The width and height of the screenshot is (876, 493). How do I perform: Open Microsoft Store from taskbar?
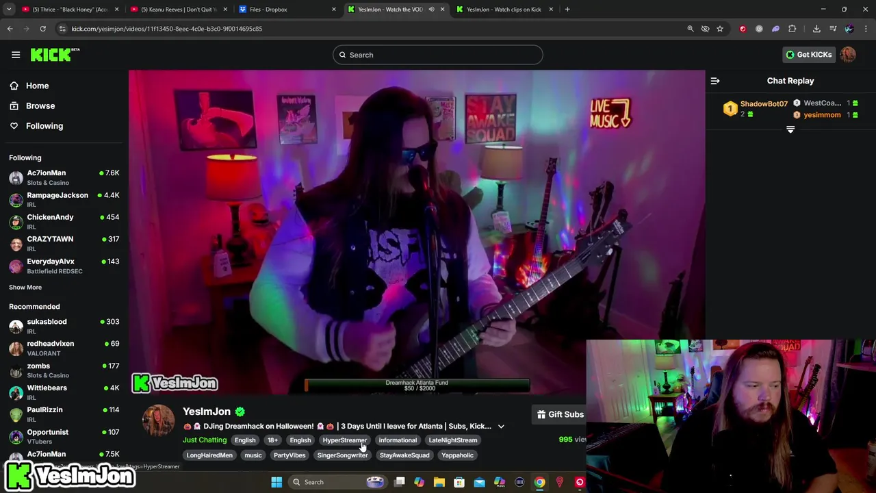[x=459, y=482]
